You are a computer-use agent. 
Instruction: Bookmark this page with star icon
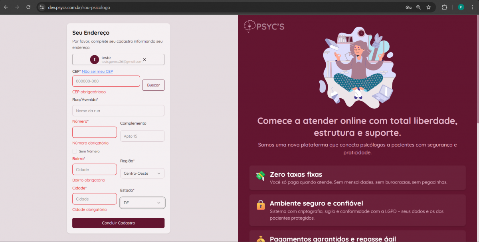(428, 7)
